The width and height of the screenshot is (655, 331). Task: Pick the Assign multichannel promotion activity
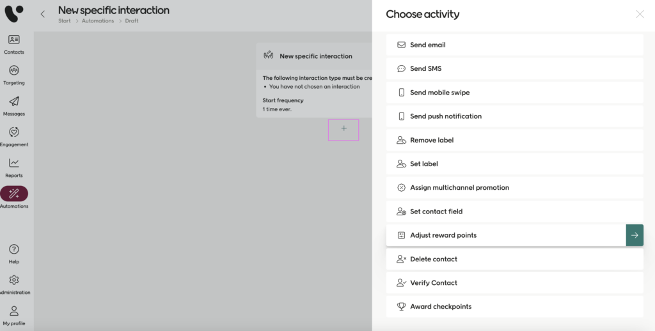pos(459,188)
